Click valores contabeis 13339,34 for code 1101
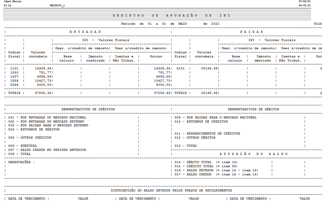 (x=43, y=68)
